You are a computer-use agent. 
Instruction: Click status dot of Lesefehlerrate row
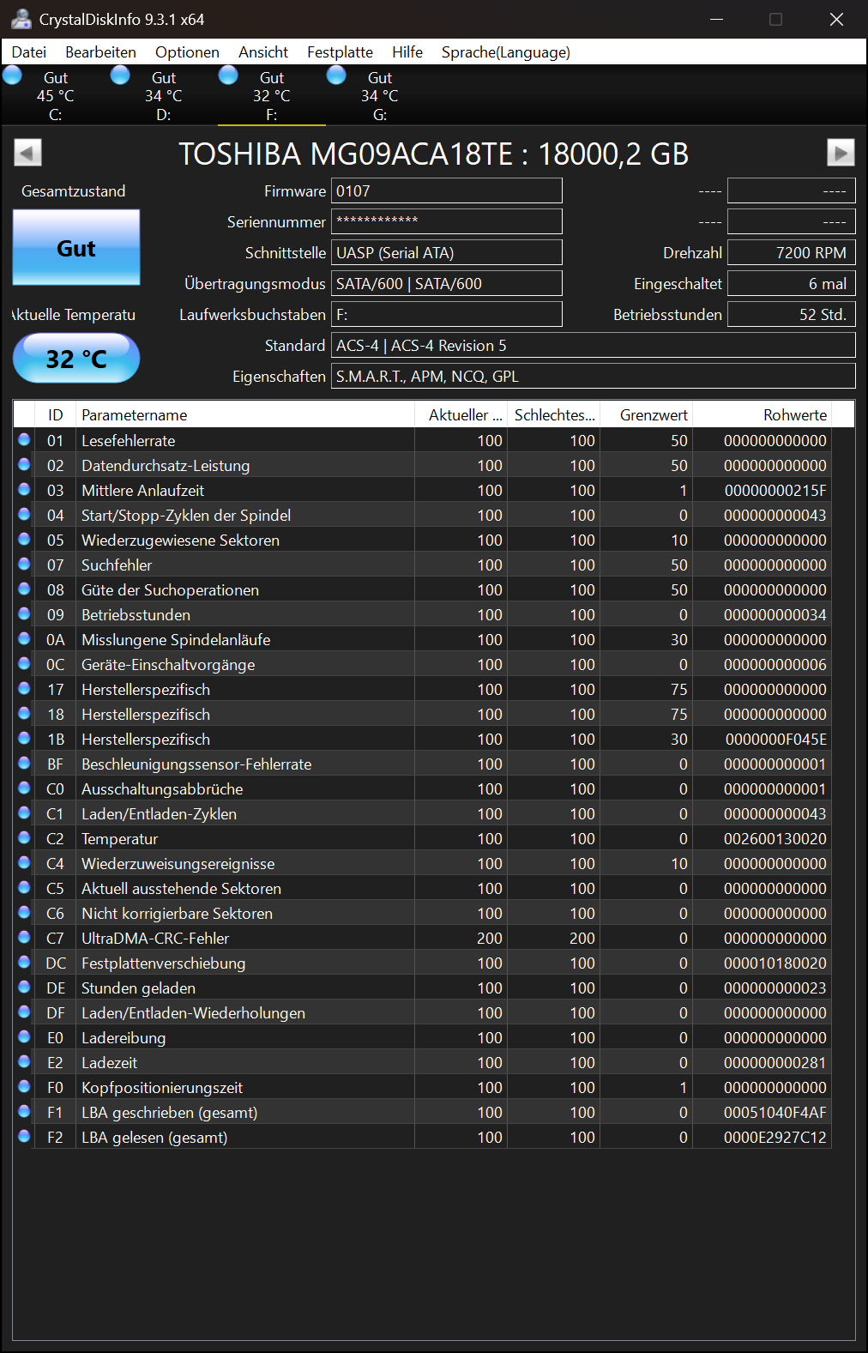tap(24, 439)
